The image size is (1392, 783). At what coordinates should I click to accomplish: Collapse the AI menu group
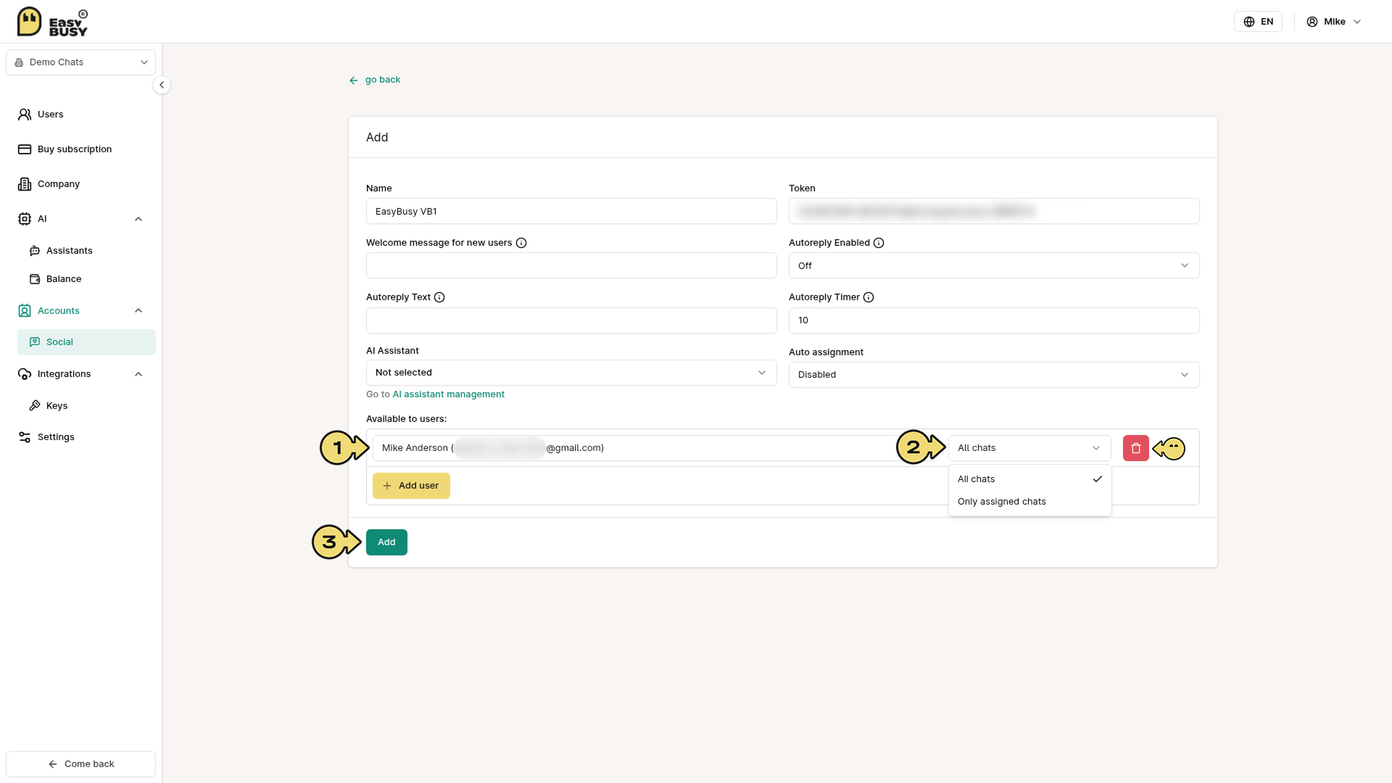click(138, 219)
